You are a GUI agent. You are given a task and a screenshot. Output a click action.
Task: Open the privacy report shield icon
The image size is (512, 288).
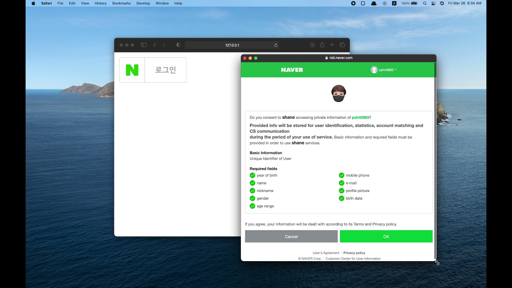point(178,45)
